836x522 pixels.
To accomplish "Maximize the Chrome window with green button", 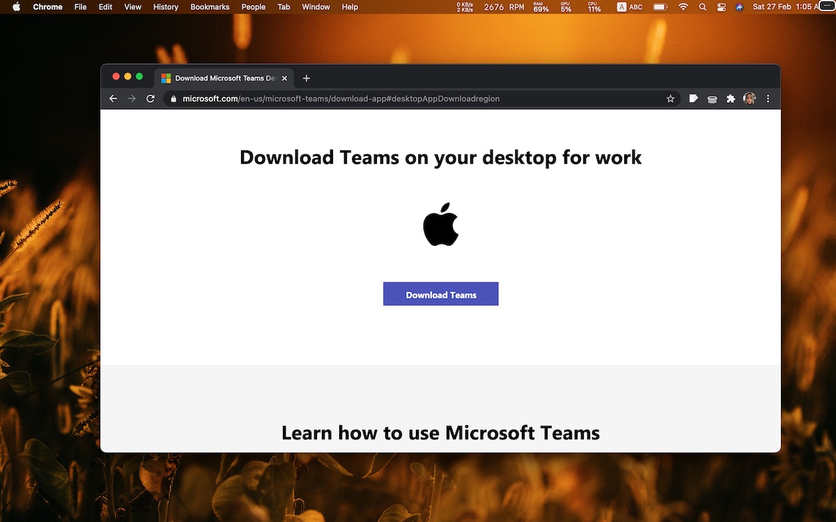I will [x=139, y=77].
